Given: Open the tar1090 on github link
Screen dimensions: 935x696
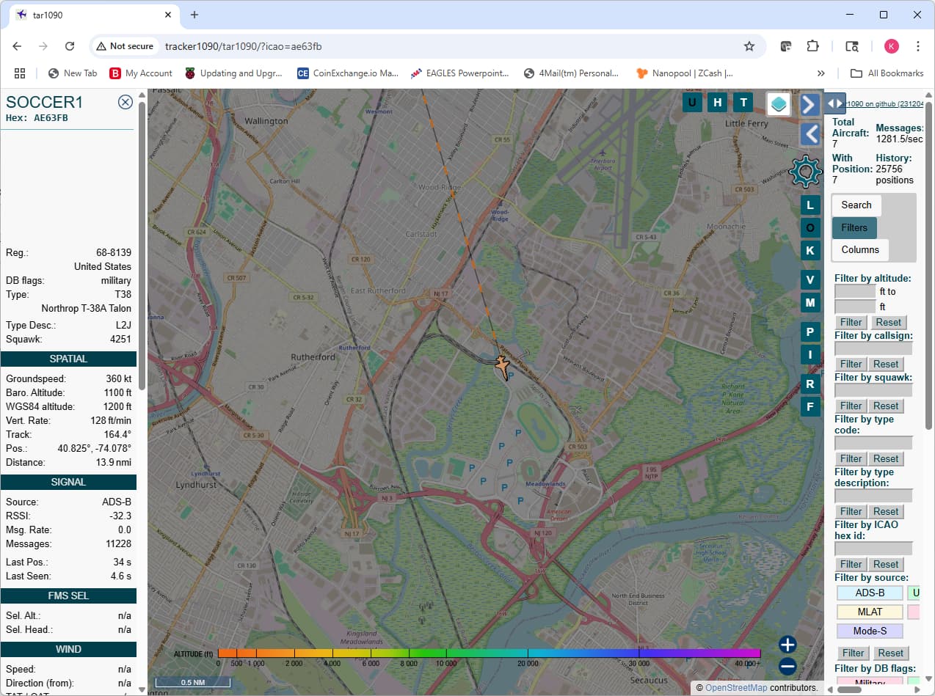Looking at the screenshot, I should pyautogui.click(x=885, y=104).
